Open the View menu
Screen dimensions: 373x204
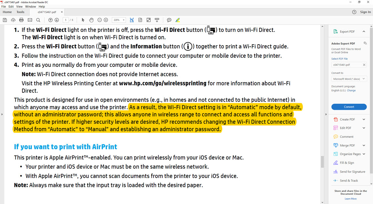point(19,6)
